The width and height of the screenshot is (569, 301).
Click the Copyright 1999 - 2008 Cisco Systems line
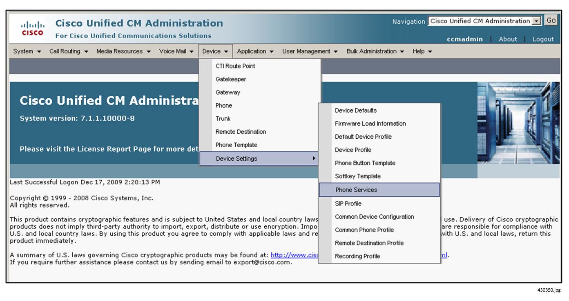[x=82, y=198]
